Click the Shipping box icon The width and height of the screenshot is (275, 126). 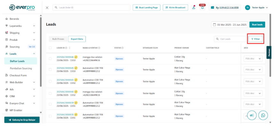tap(7, 33)
